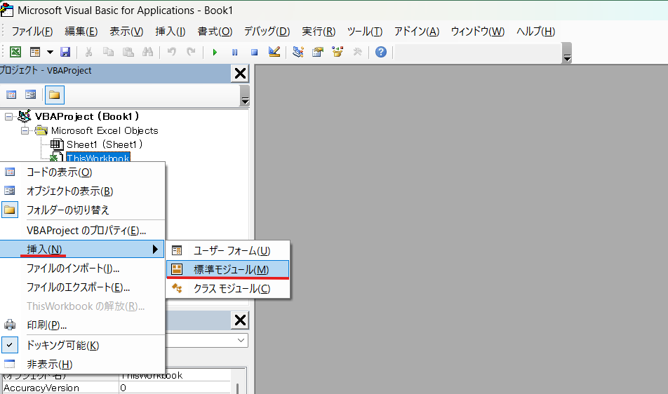The image size is (668, 394).
Task: Open the Toolbox wrench icon
Action: 357,52
